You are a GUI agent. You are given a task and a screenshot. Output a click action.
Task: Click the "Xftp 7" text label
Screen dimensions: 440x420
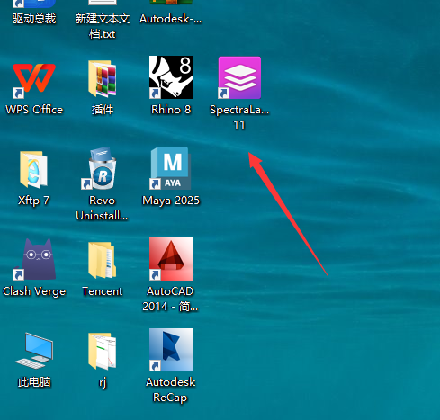[x=33, y=201]
